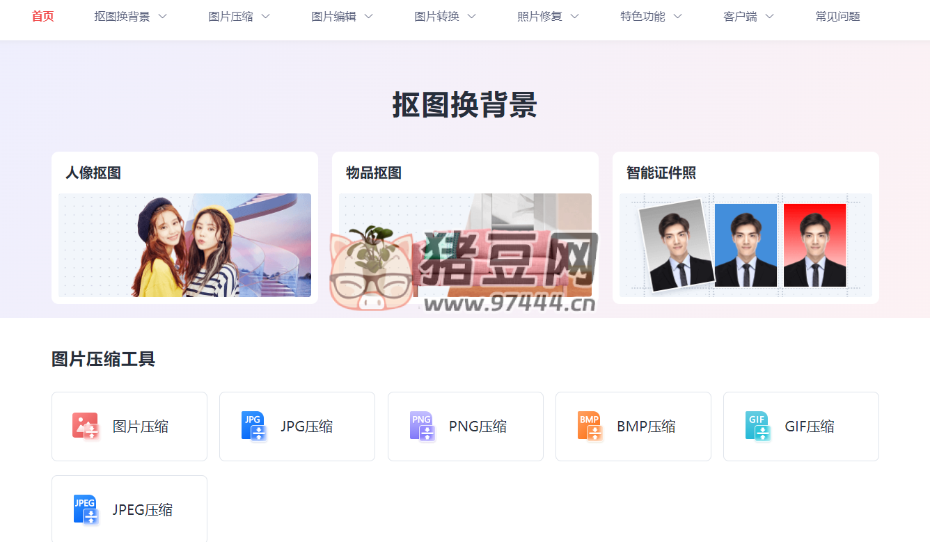Image resolution: width=930 pixels, height=542 pixels.
Task: Click the orange BMP compression icon
Action: [x=590, y=426]
